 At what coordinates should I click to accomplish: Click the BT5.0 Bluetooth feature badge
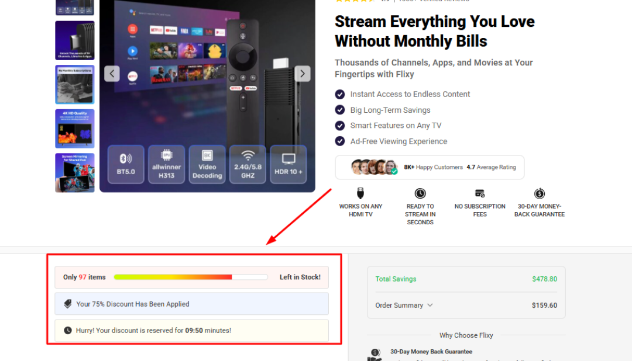(x=126, y=164)
